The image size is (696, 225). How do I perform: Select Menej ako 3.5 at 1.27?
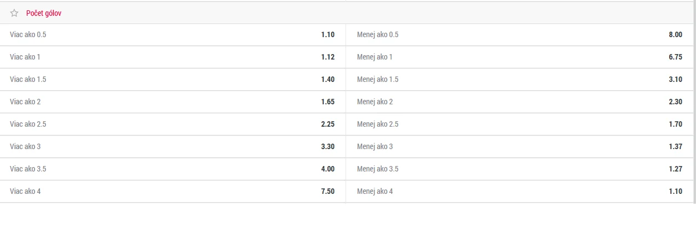point(521,169)
